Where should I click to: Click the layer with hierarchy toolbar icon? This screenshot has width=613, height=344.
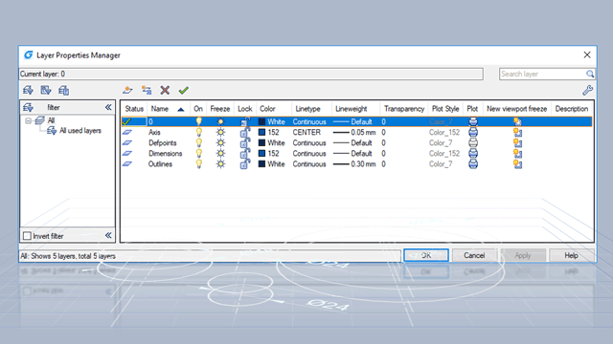pyautogui.click(x=147, y=91)
